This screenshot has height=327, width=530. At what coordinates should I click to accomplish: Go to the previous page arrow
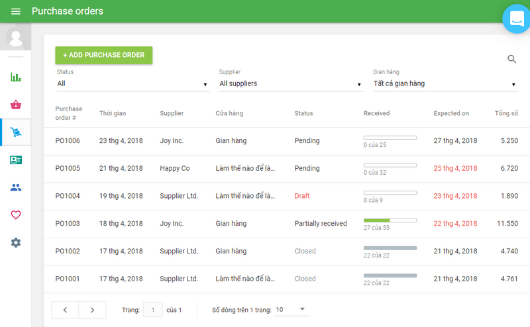(65, 309)
